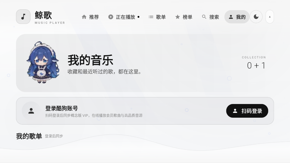The height and width of the screenshot is (163, 290).
Task: Click the music note logo icon
Action: tap(23, 17)
